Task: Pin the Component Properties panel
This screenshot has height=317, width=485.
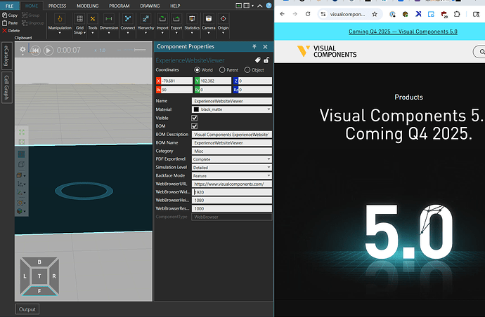Action: pos(254,46)
